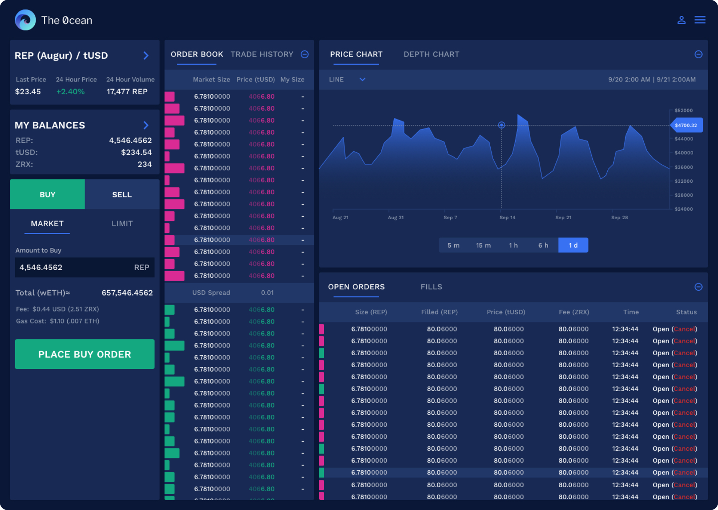Image resolution: width=718 pixels, height=510 pixels.
Task: Click the $4700.32 price marker label
Action: pyautogui.click(x=686, y=125)
